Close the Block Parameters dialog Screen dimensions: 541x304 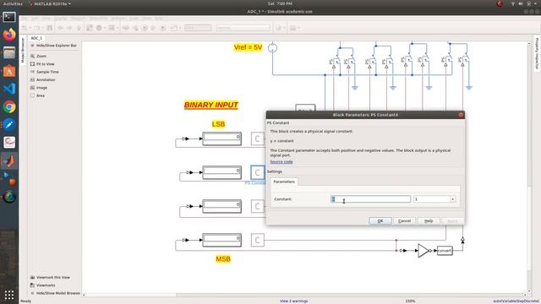point(461,115)
